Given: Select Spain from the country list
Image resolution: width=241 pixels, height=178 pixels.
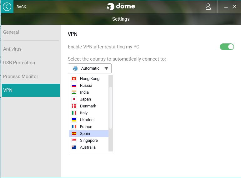Looking at the screenshot, I should click(x=85, y=134).
